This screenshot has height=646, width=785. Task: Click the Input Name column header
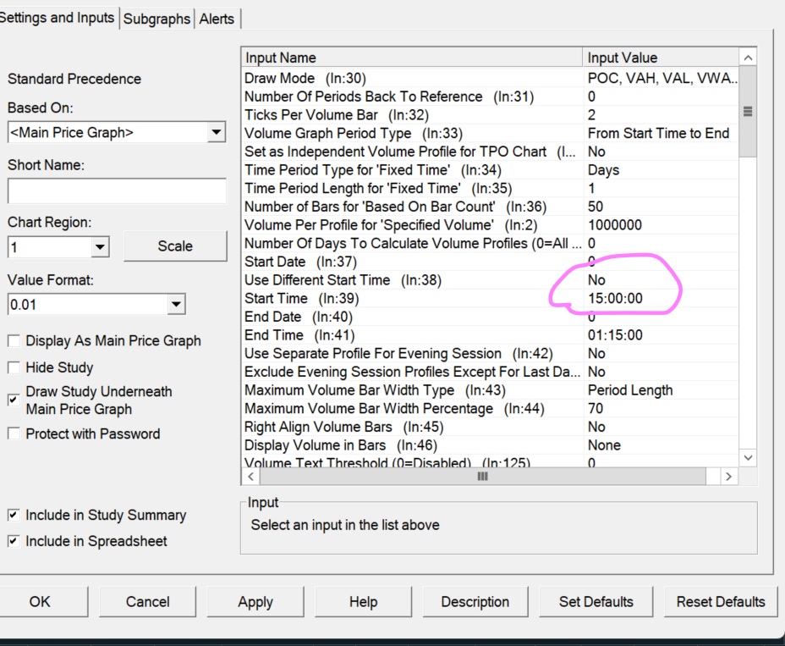point(412,58)
